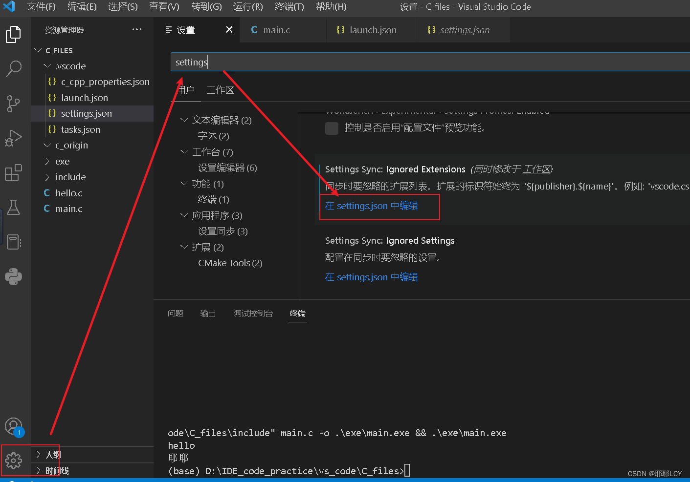Switch to the 输出 panel tab
The width and height of the screenshot is (690, 482).
208,314
